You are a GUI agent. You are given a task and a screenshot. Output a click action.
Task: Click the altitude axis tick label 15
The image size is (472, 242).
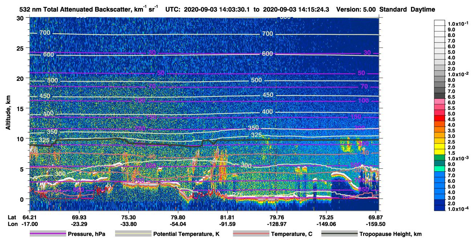pos(21,108)
